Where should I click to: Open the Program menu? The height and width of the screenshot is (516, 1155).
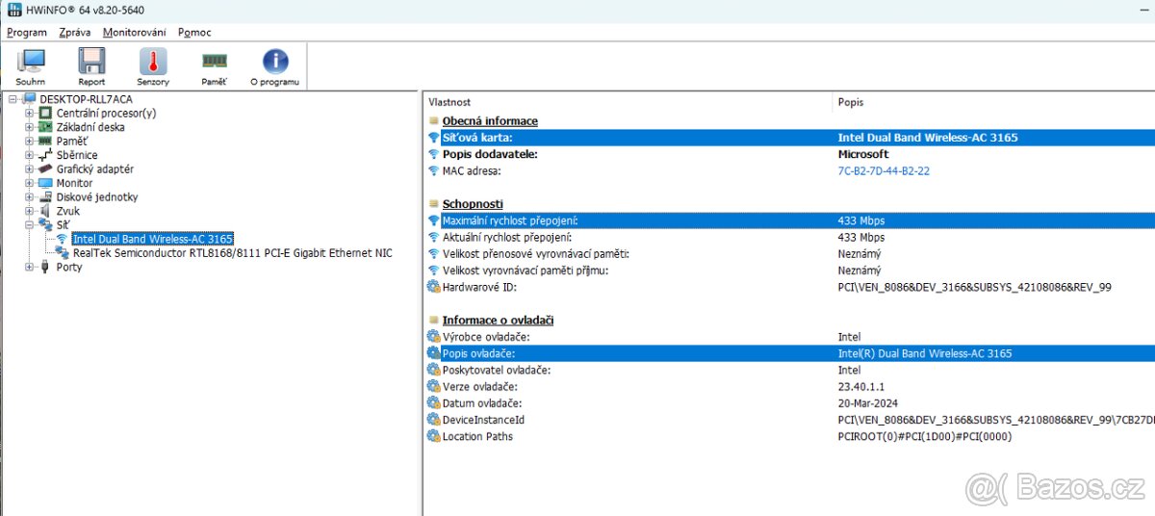(27, 32)
